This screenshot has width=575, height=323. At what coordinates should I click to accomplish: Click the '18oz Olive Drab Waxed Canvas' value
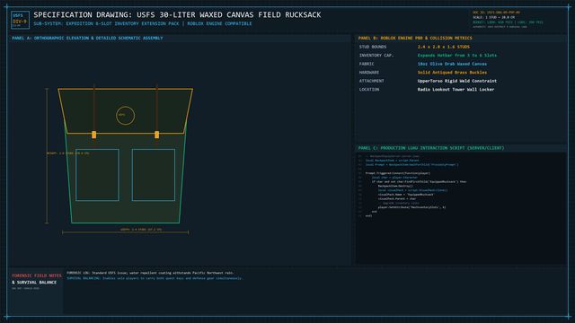[452, 64]
